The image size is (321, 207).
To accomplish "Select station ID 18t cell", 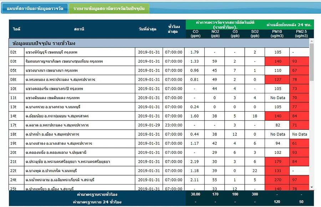I will tap(16, 134).
